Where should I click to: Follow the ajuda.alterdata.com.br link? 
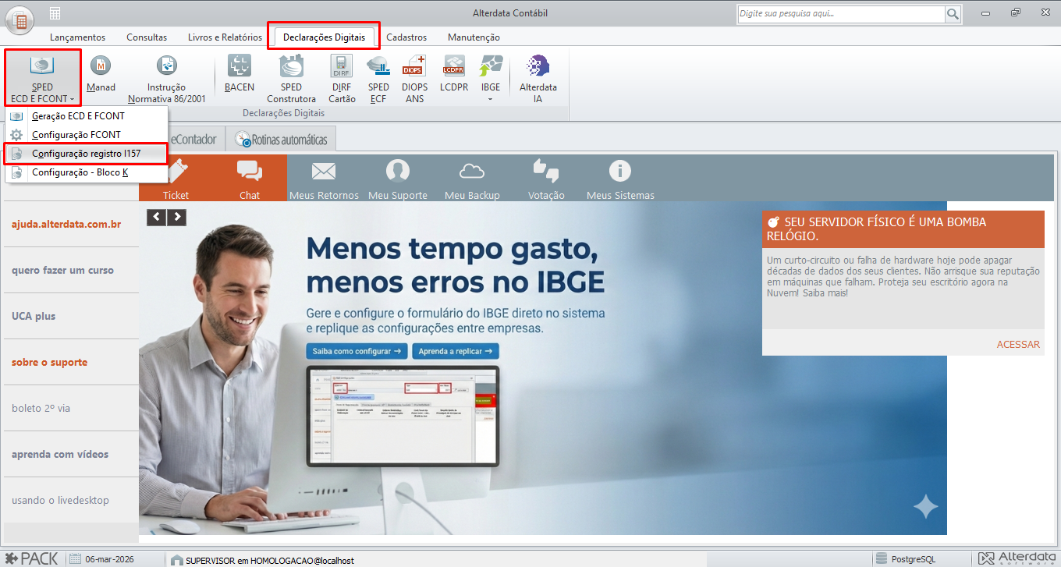pyautogui.click(x=66, y=225)
